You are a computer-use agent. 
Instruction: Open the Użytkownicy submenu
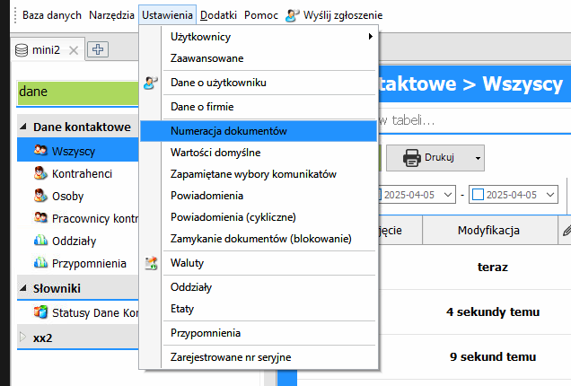[x=259, y=37]
